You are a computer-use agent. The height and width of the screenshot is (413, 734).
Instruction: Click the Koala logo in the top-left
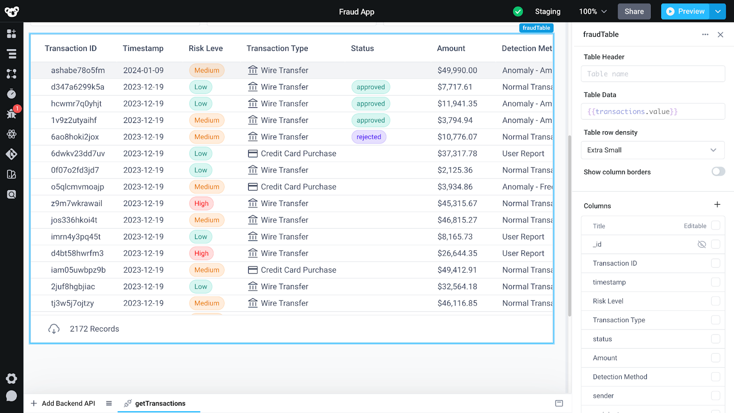pos(11,11)
